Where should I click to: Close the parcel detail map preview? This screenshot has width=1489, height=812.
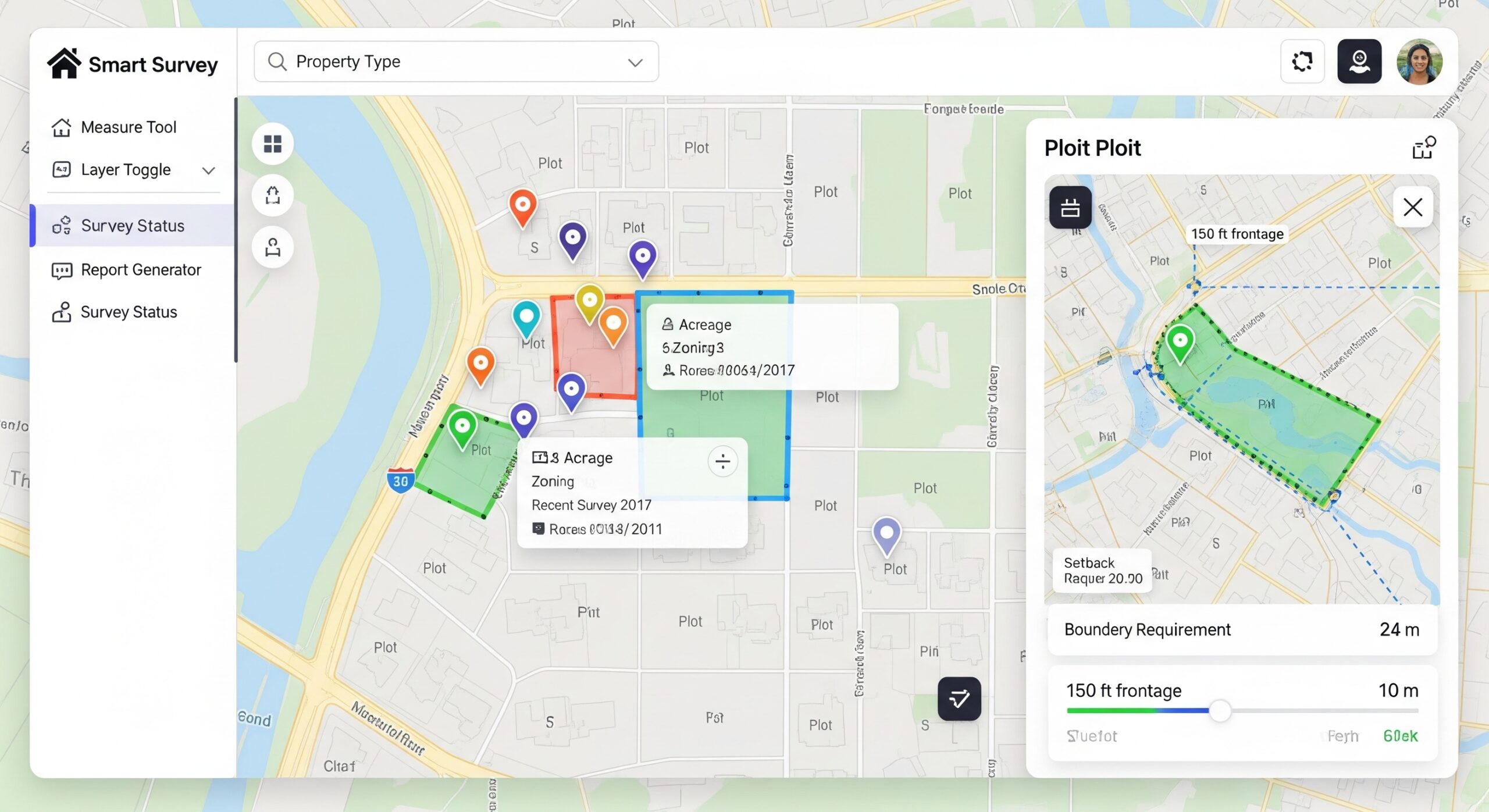tap(1412, 207)
